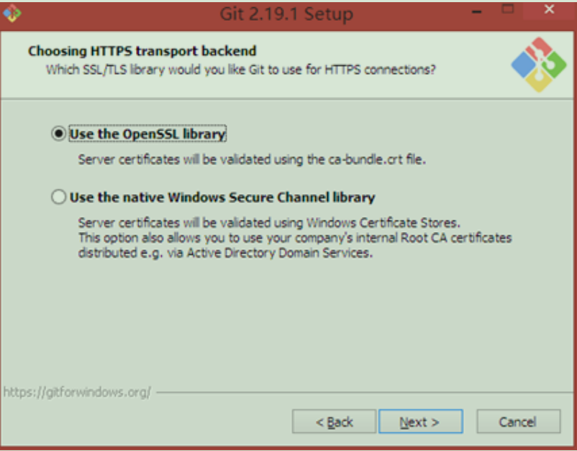
Task: Click the Git icon in the title bar
Action: tap(12, 13)
